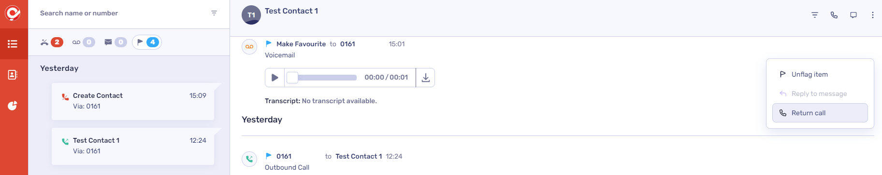Open the Create Contact missed call entry
882x175 pixels.
tap(133, 101)
